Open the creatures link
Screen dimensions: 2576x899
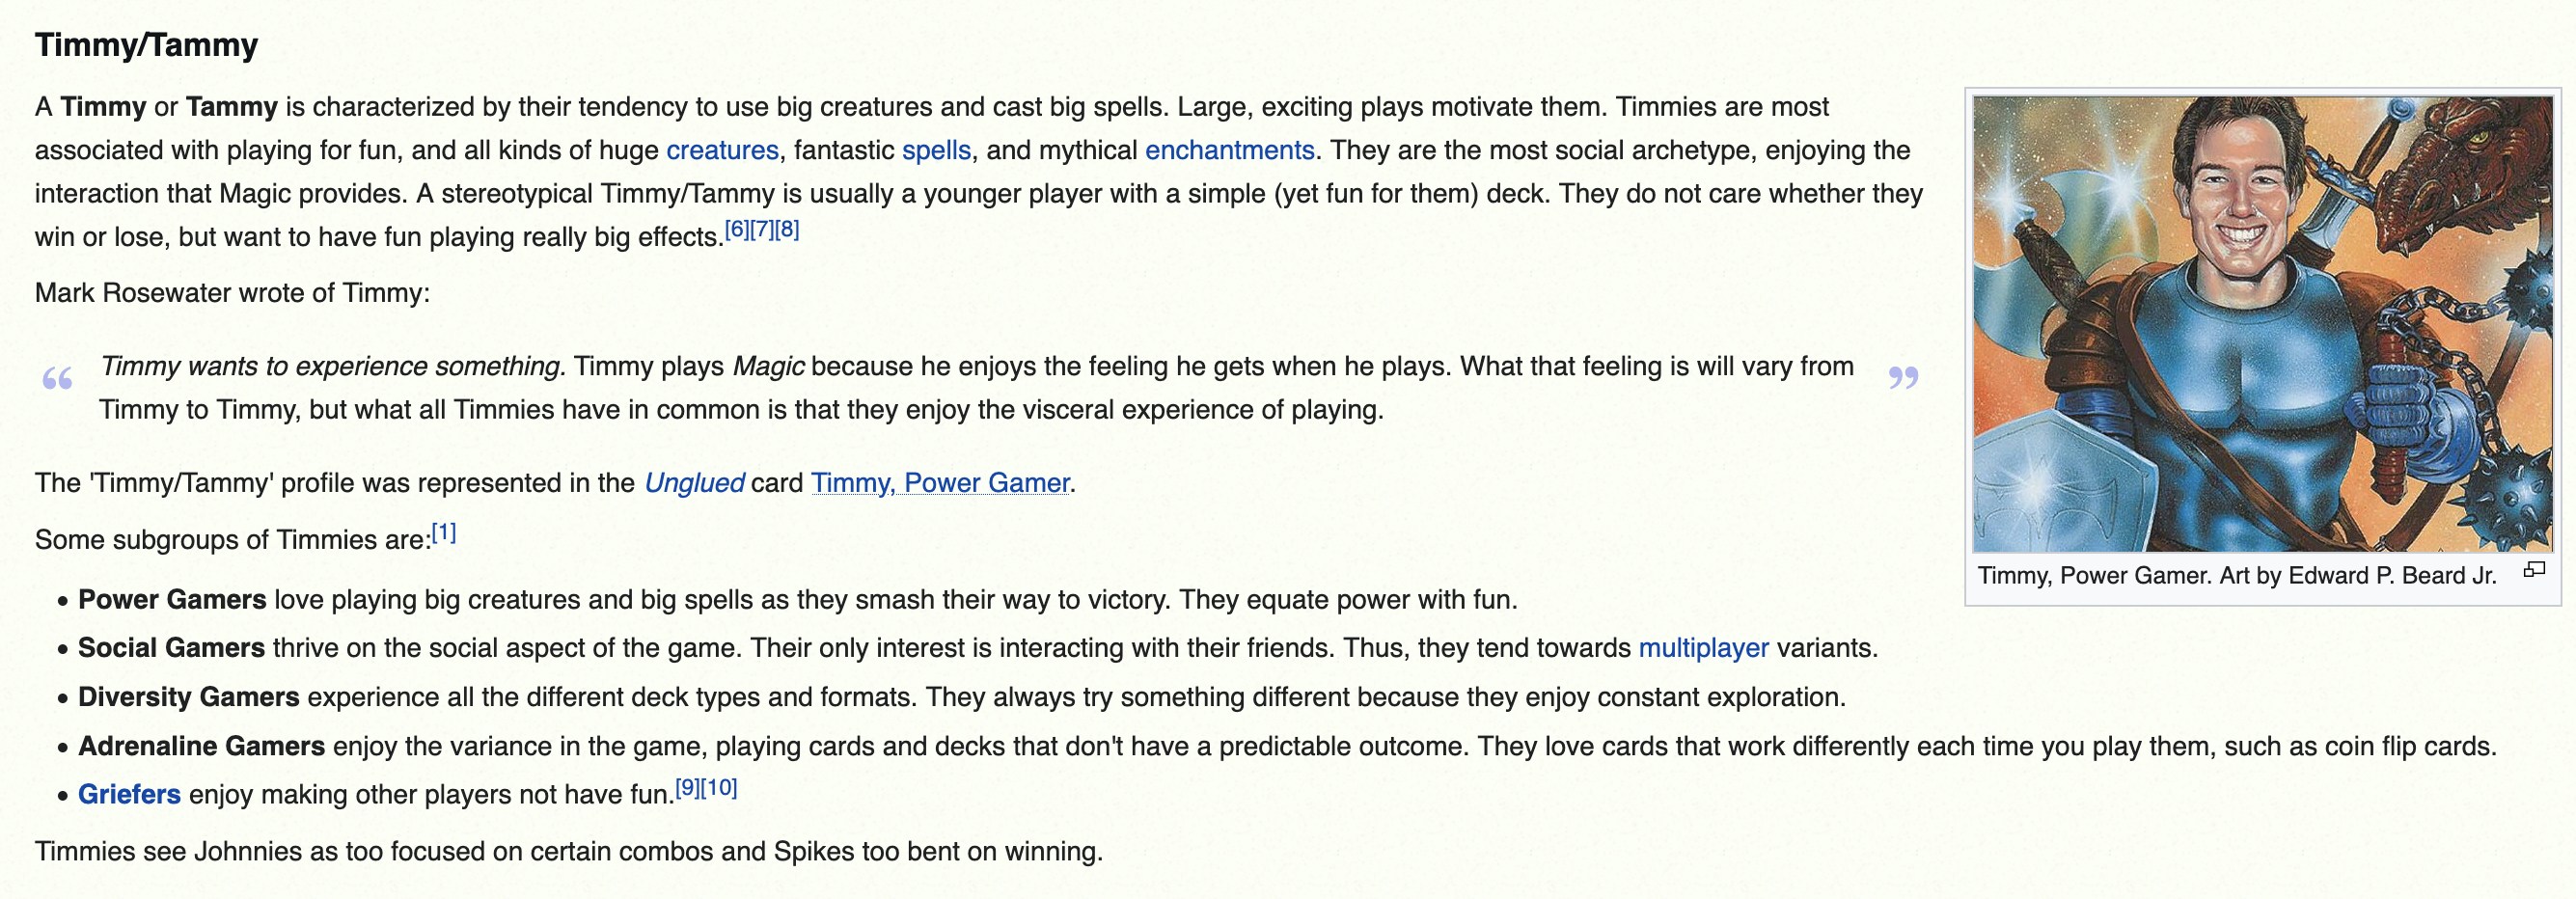(722, 150)
